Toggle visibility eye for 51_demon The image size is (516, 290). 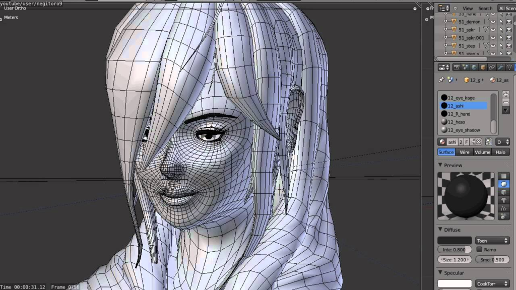493,22
